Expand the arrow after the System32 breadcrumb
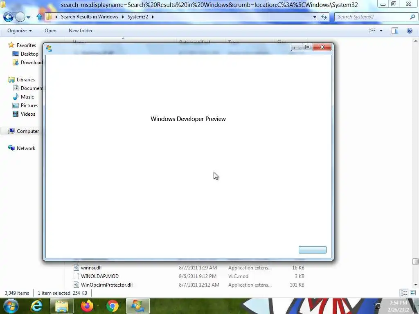The width and height of the screenshot is (419, 314). pyautogui.click(x=153, y=17)
